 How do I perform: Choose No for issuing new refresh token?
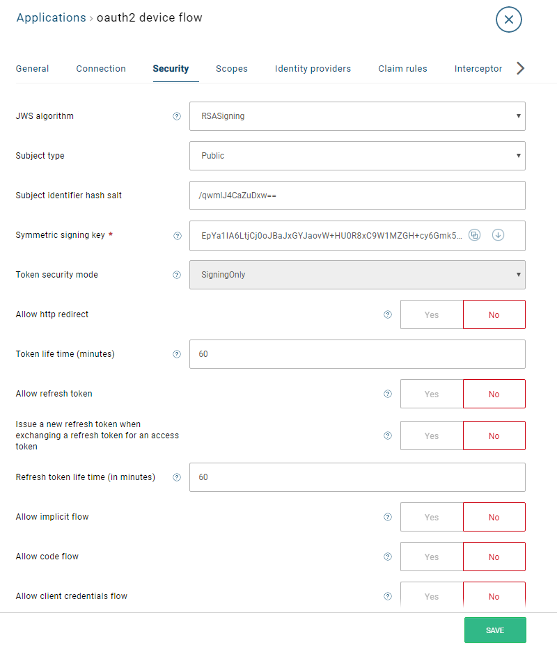[x=494, y=436]
